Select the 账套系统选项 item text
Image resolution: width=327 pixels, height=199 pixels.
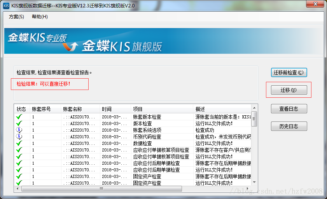coord(147,130)
